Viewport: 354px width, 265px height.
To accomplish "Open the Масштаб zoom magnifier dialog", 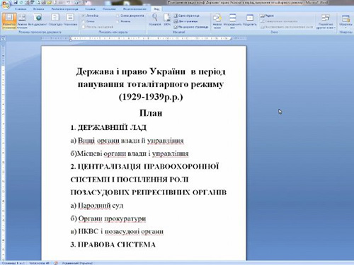I will click(x=155, y=20).
